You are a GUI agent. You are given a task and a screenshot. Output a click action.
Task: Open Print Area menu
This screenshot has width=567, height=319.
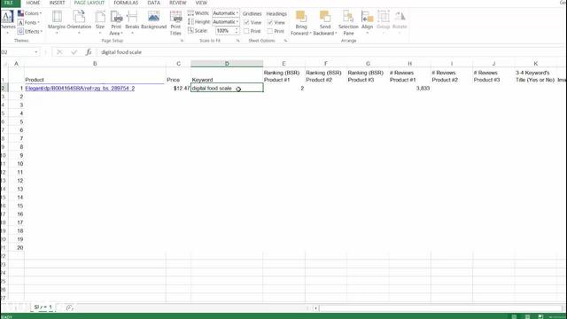116,22
